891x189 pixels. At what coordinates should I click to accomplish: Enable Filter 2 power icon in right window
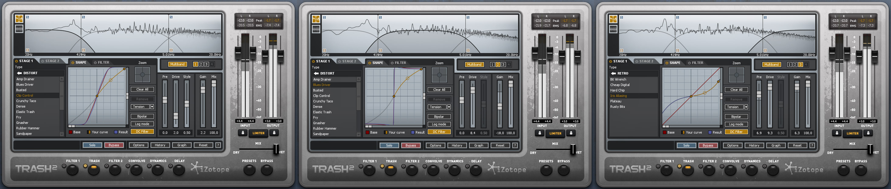point(701,166)
